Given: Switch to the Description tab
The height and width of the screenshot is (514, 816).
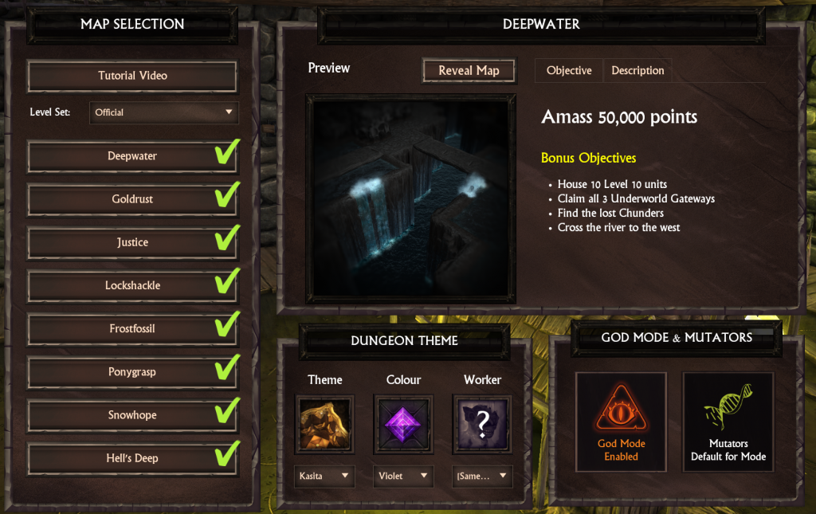Looking at the screenshot, I should pos(637,70).
